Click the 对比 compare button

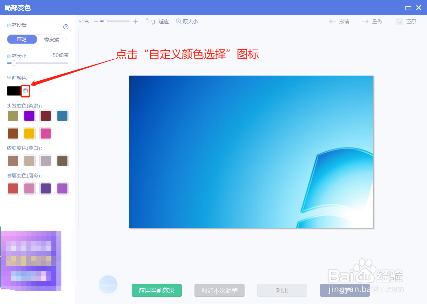pos(282,290)
